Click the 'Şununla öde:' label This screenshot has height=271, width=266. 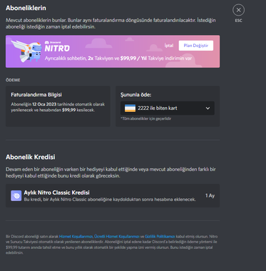135,95
